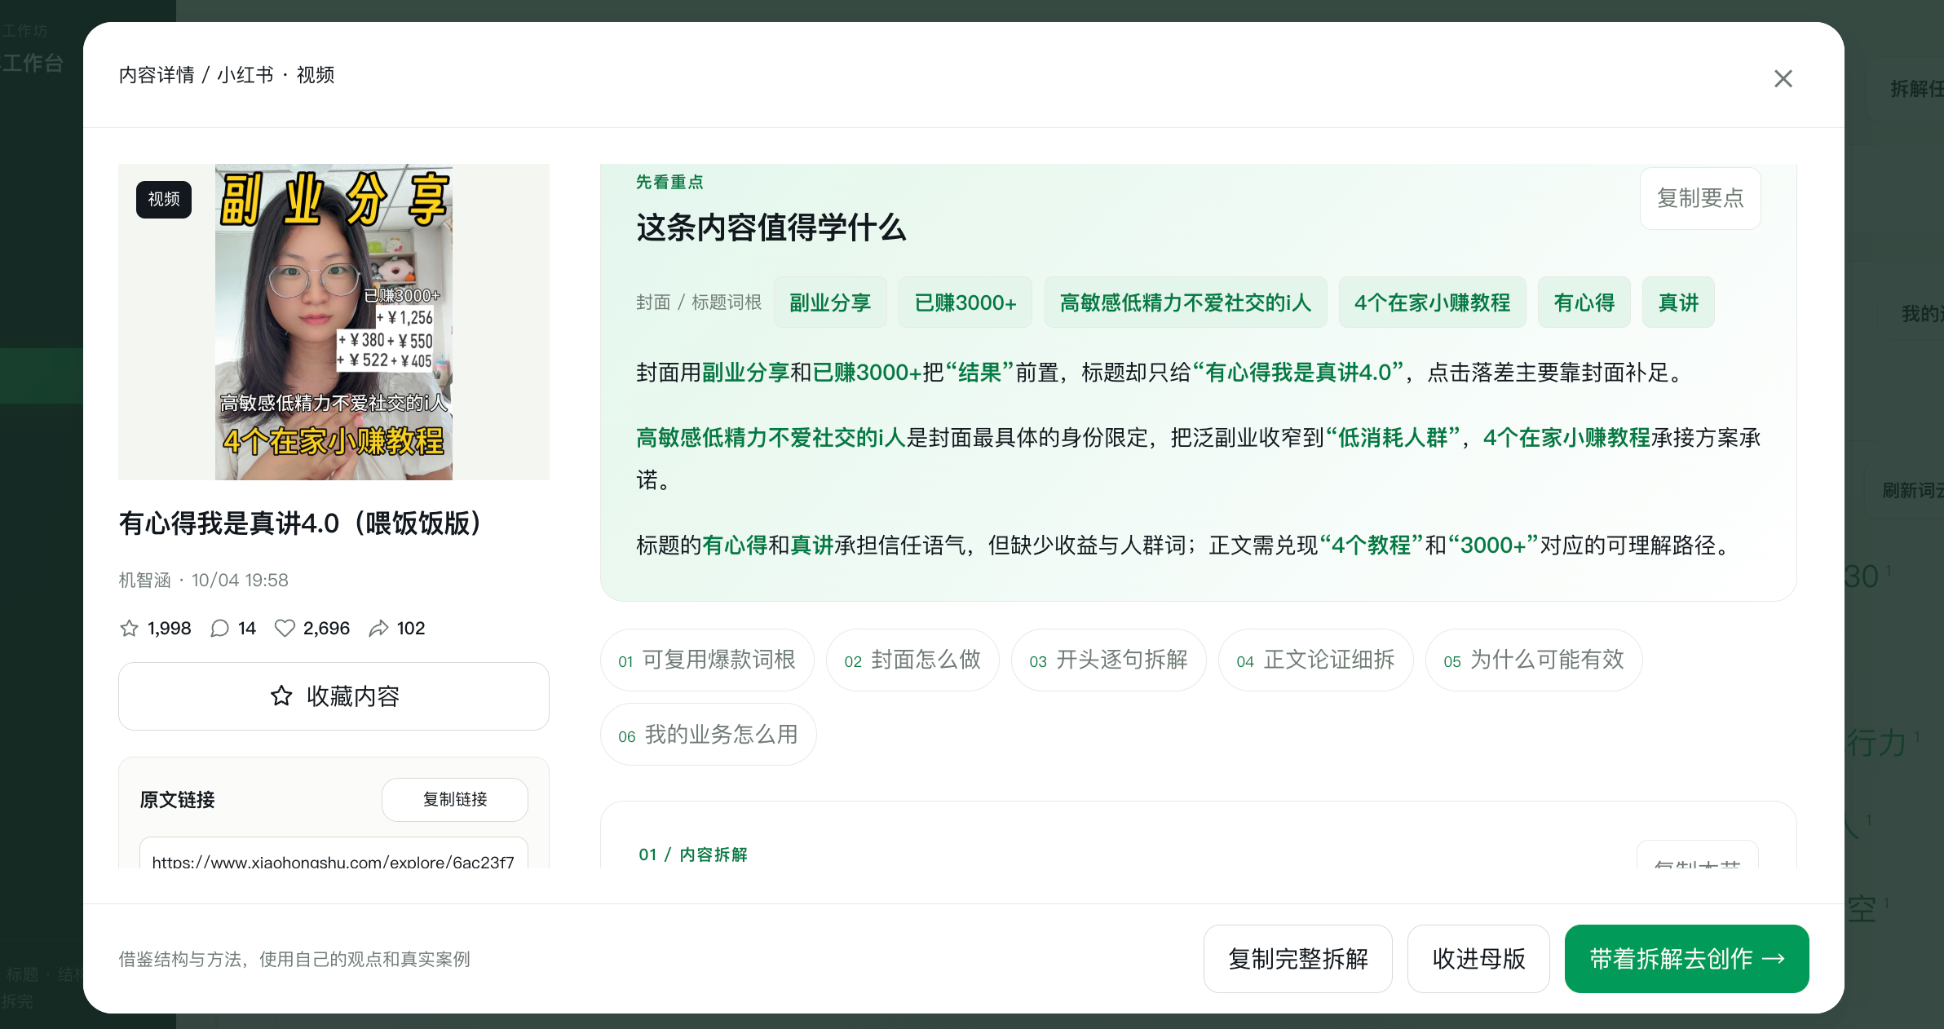Open the video cover thumbnail

(334, 322)
